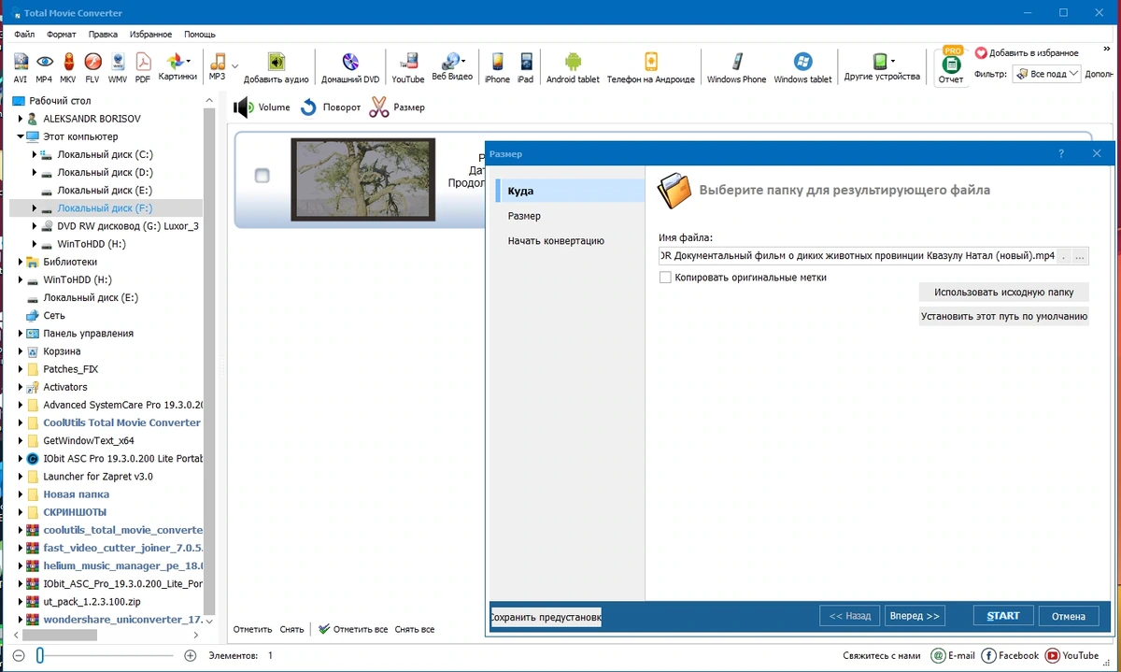Open the Помощь menu

point(200,34)
